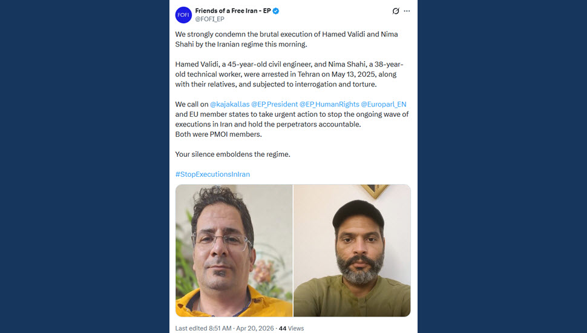Screen dimensions: 587x333
Task: Open the @Europarl_EN mention
Action: [383, 104]
